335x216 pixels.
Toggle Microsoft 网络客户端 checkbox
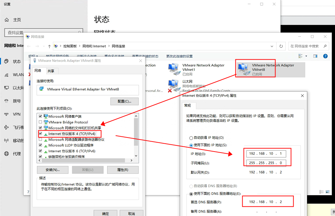40,116
